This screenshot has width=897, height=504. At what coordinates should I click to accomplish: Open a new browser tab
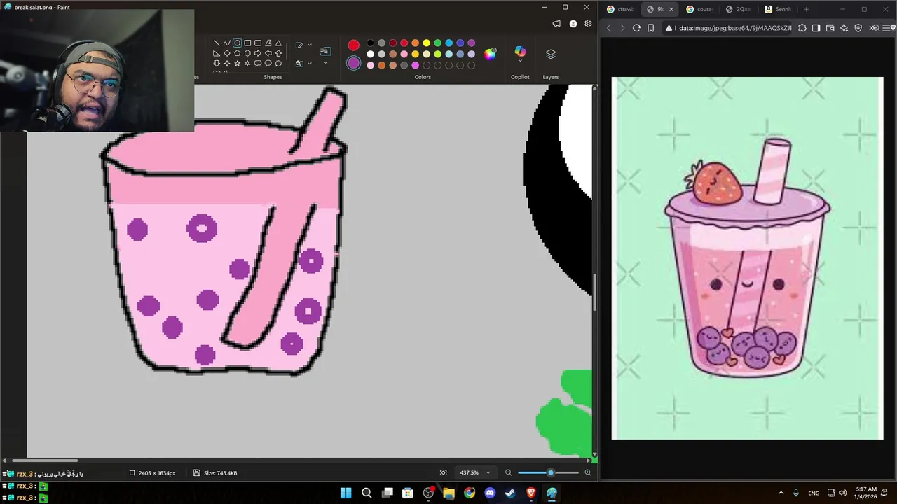click(x=806, y=9)
